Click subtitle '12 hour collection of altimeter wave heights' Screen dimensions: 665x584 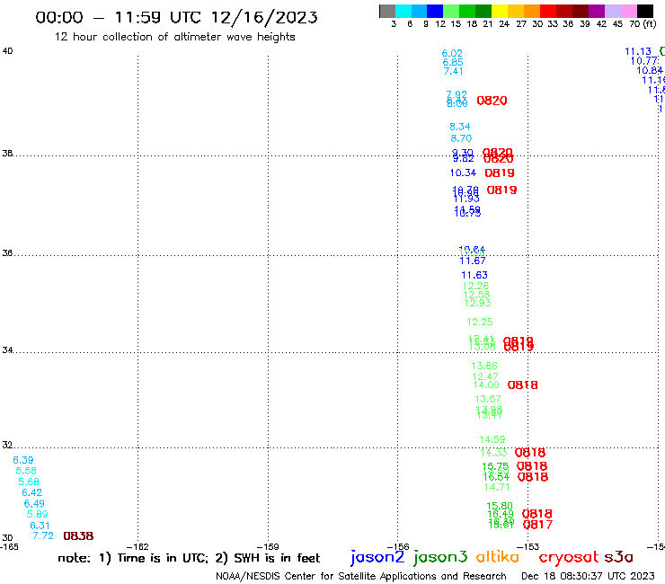(x=174, y=37)
